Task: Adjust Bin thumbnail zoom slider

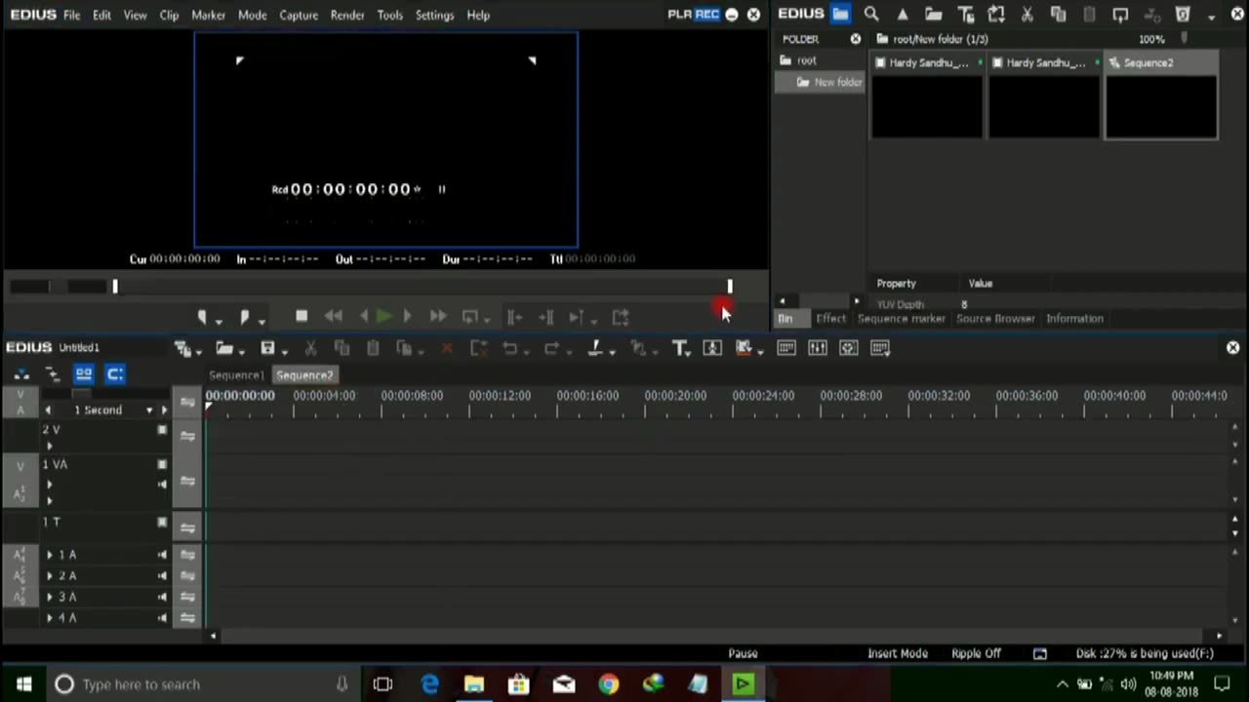Action: (1185, 39)
